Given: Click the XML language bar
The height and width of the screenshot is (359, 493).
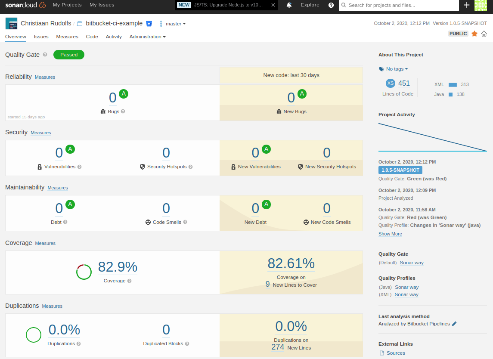Looking at the screenshot, I should pyautogui.click(x=453, y=84).
